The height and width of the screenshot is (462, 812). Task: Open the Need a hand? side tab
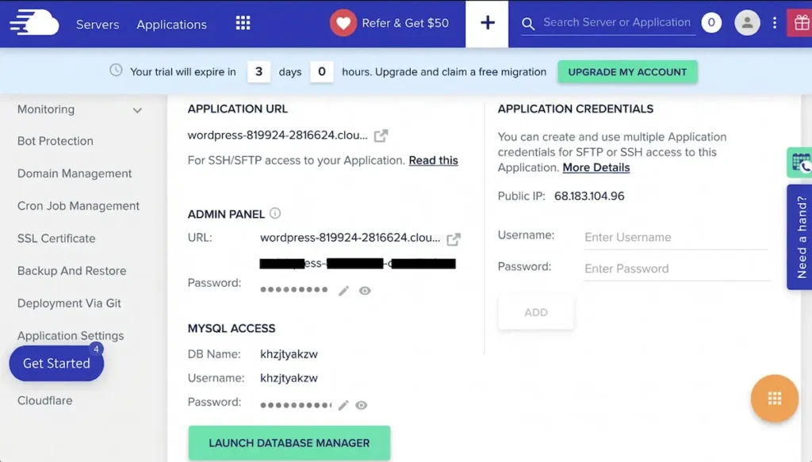(x=801, y=237)
